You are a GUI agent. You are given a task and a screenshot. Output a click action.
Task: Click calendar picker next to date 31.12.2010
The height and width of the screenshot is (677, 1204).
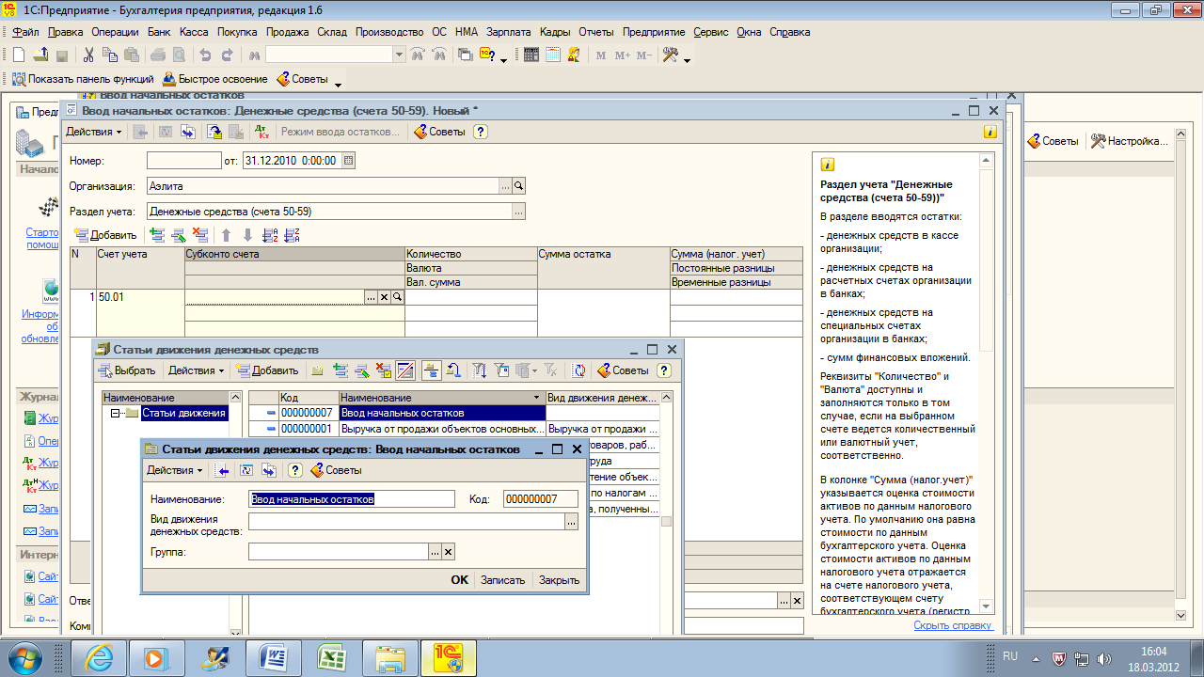349,161
